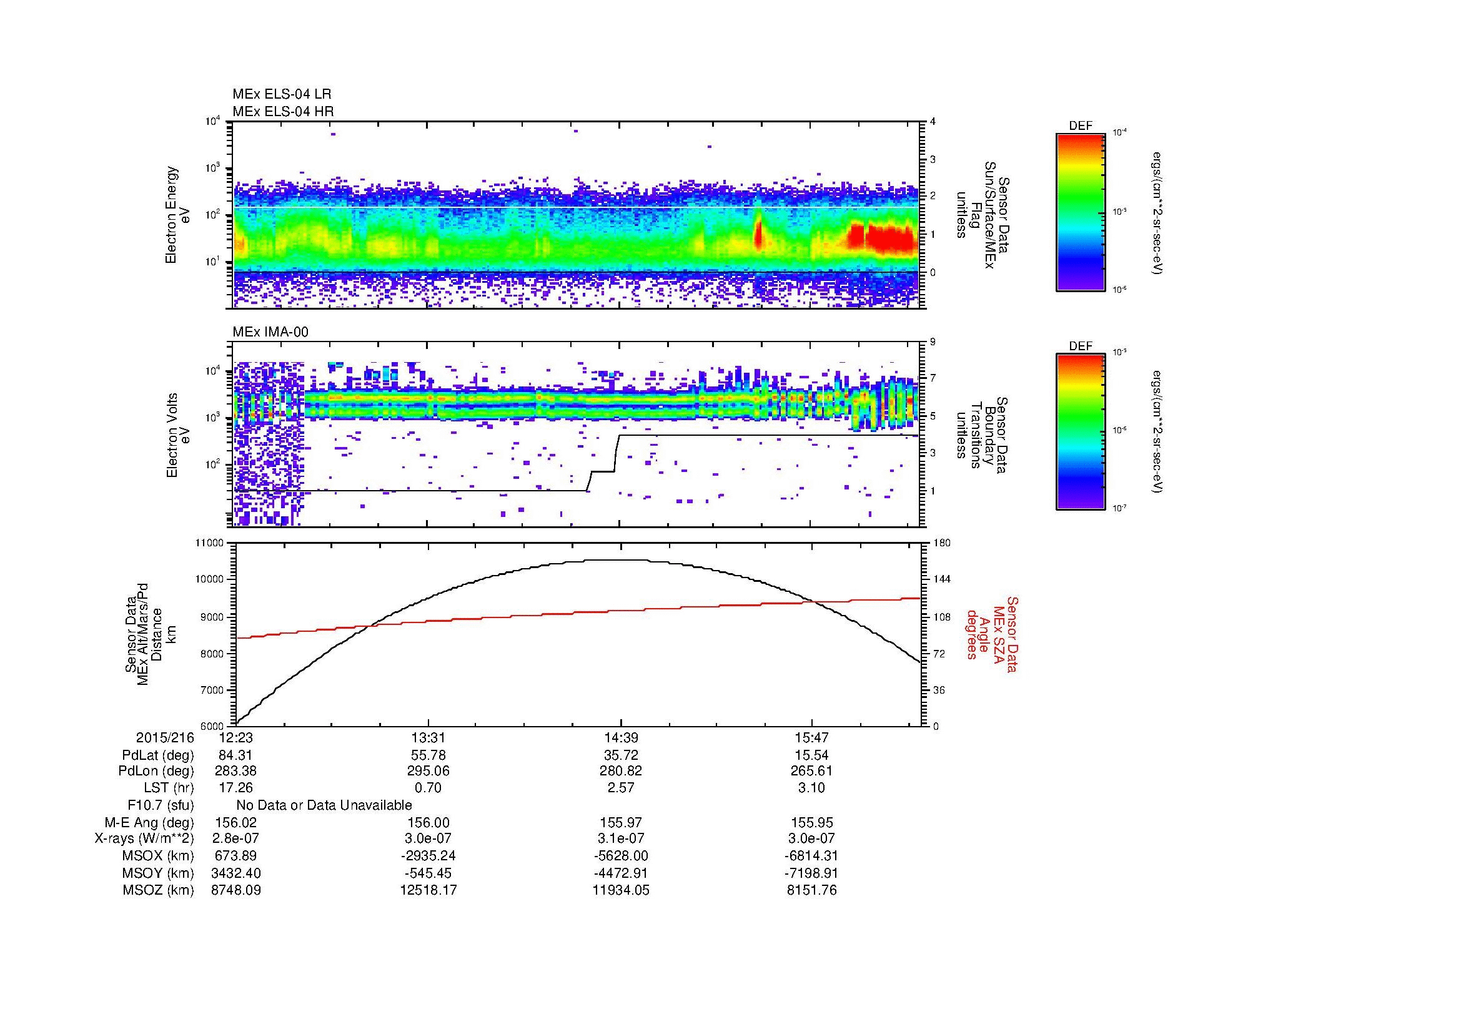Click the MSOX value -2935.24
Screen dimensions: 1461x1032
[429, 856]
